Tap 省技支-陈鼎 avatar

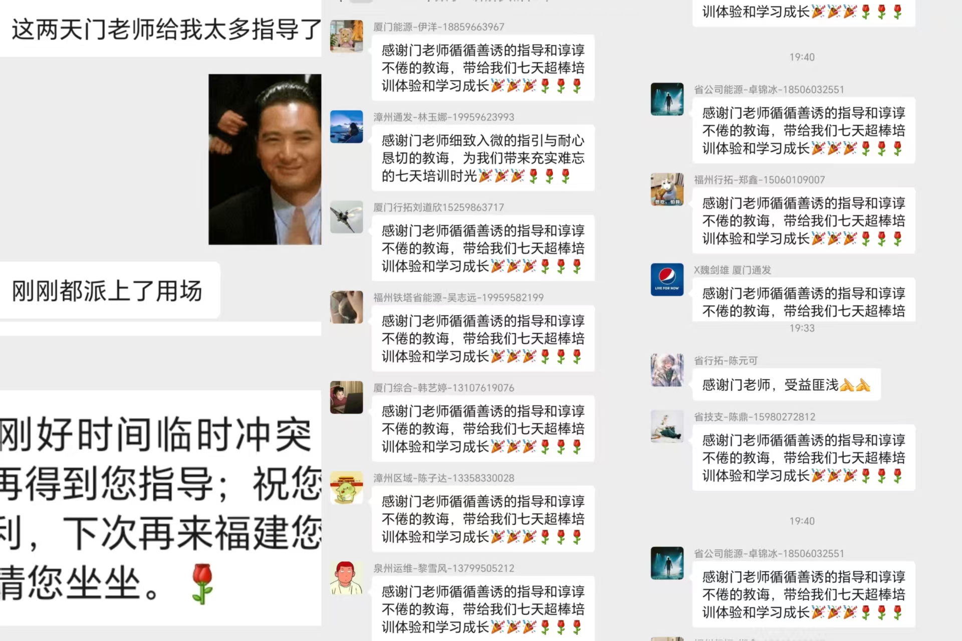[667, 426]
